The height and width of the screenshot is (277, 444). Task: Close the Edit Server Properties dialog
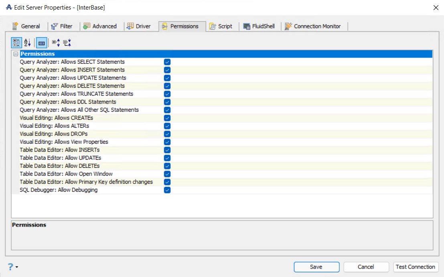click(x=436, y=8)
